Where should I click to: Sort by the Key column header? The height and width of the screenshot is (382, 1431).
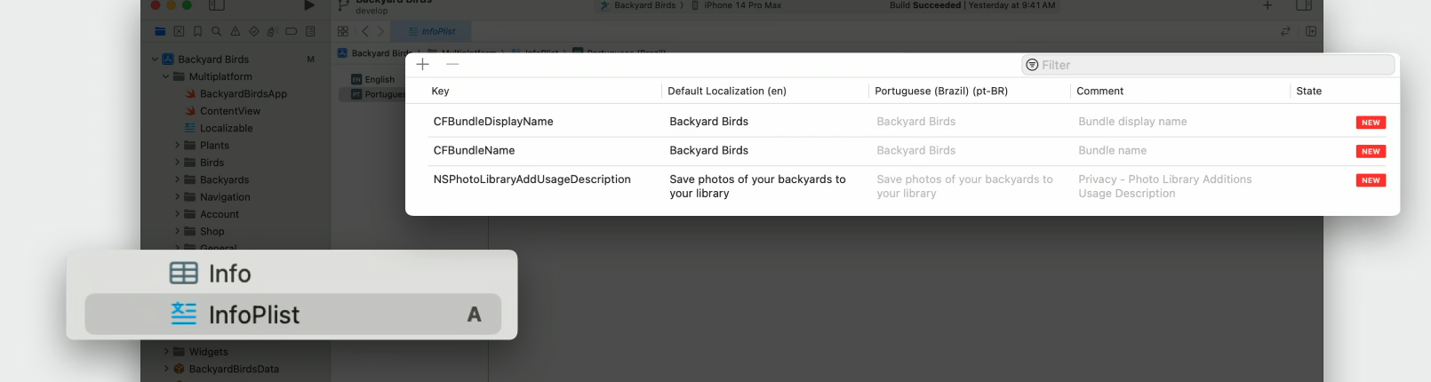(x=440, y=91)
